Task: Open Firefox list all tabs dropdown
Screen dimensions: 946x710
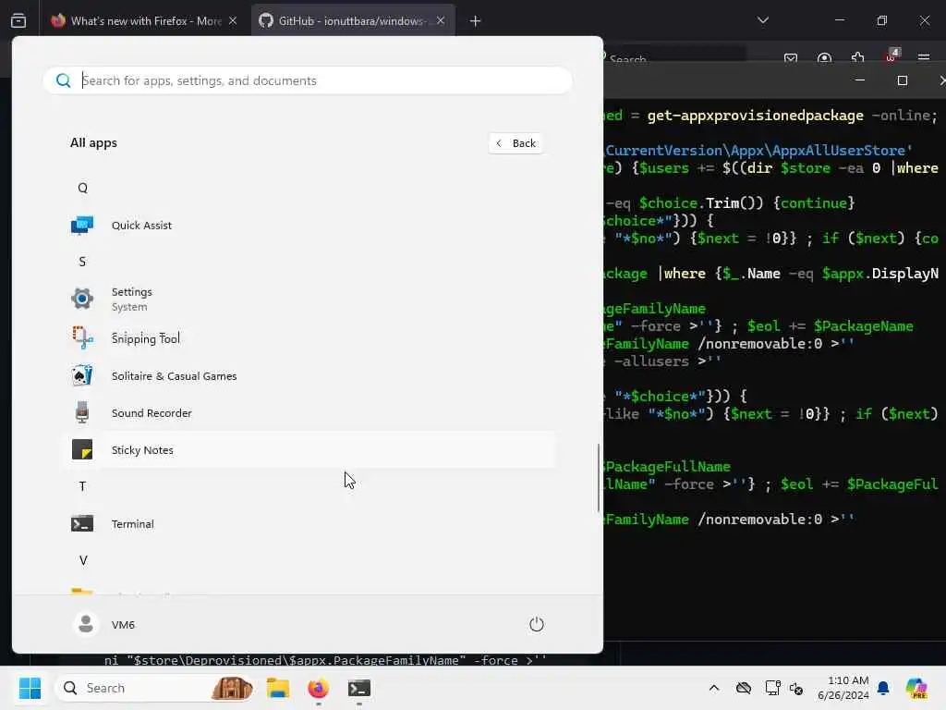Action: [x=763, y=20]
